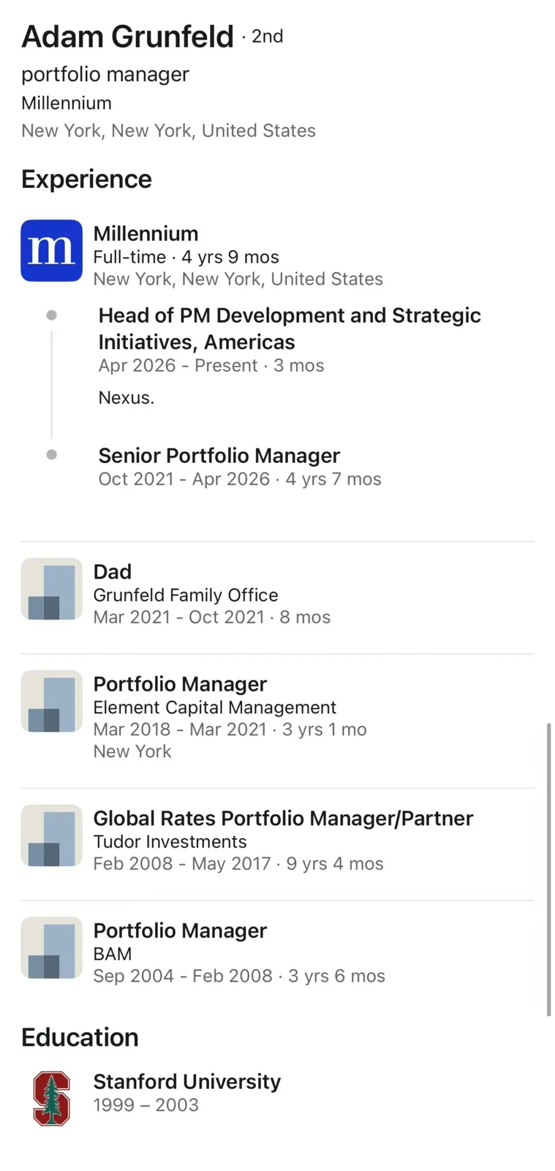Click the Grunfeld Family Office placeholder icon
Image resolution: width=555 pixels, height=1171 pixels.
coord(51,589)
